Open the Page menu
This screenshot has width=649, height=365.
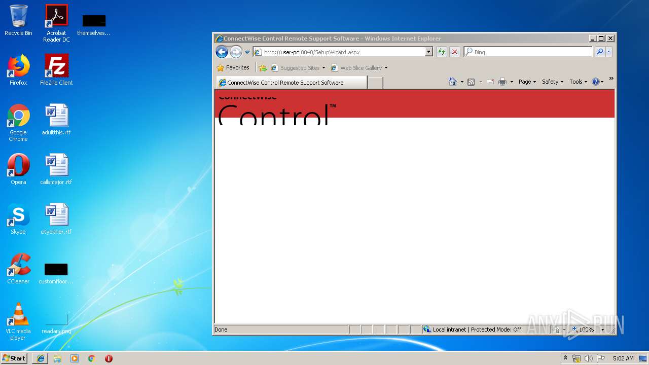527,82
